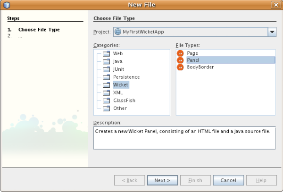The image size is (283, 192).
Task: Click the Cancel button
Action: click(228, 180)
